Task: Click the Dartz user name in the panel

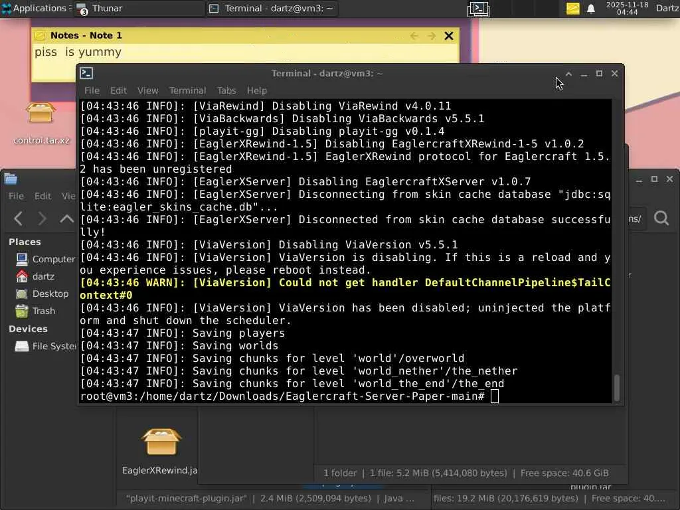Action: 667,8
